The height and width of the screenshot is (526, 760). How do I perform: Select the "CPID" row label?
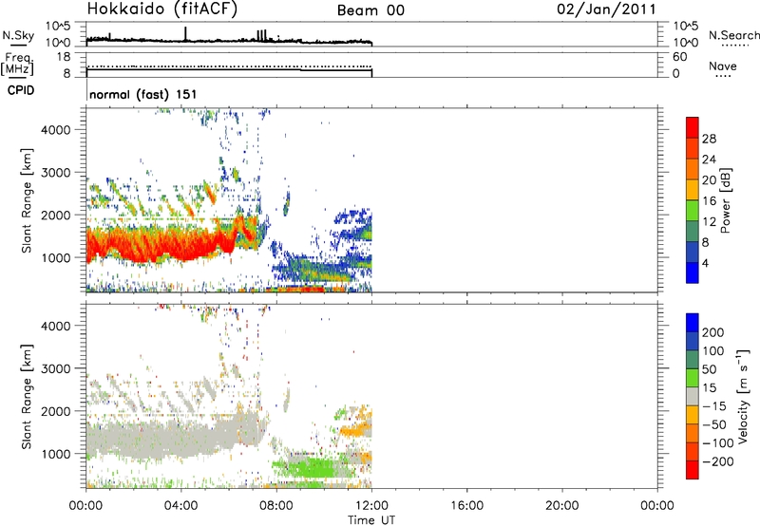tap(21, 90)
